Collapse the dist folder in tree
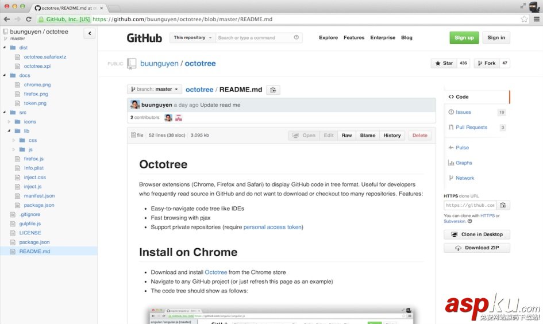Image resolution: width=543 pixels, height=324 pixels. coord(5,48)
